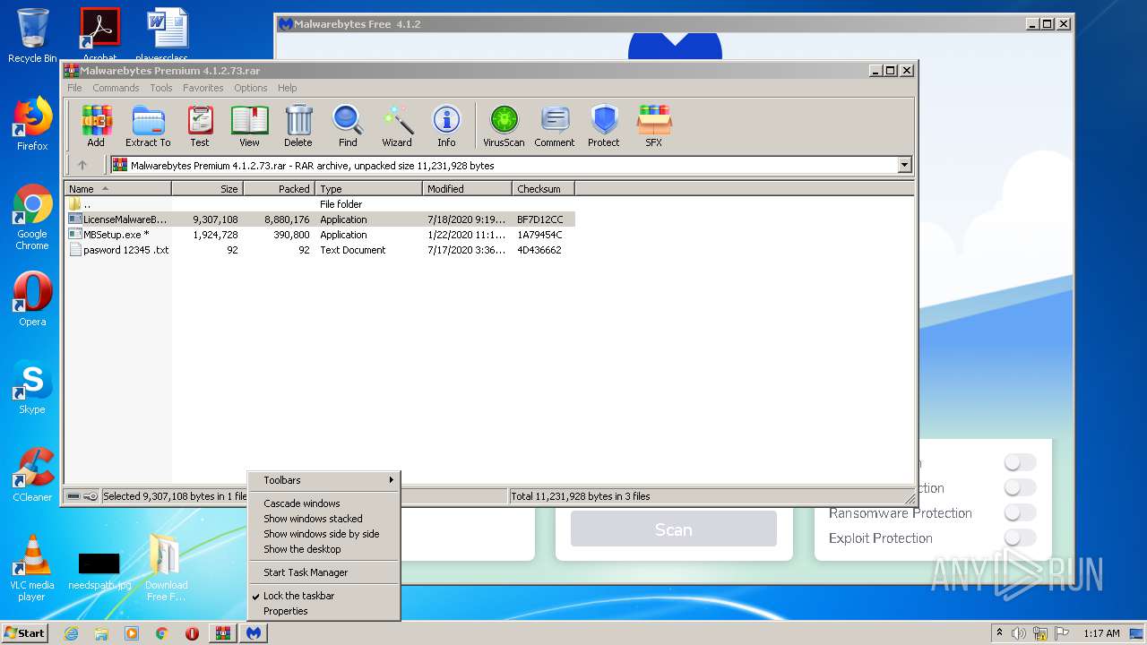Click the Extract To toolbar icon
The height and width of the screenshot is (645, 1147).
[x=148, y=126]
